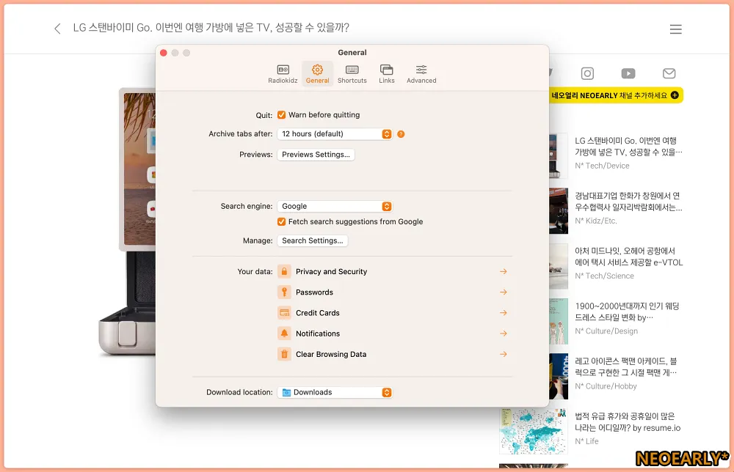This screenshot has height=472, width=734.
Task: Open Notifications settings row
Action: (392, 333)
